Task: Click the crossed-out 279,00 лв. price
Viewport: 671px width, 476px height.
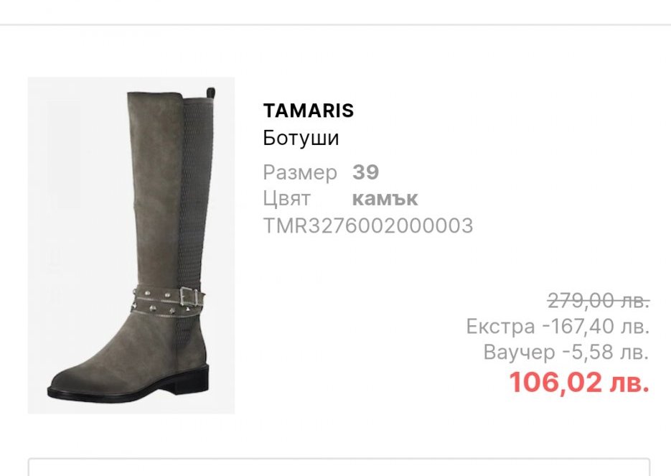Action: point(599,301)
